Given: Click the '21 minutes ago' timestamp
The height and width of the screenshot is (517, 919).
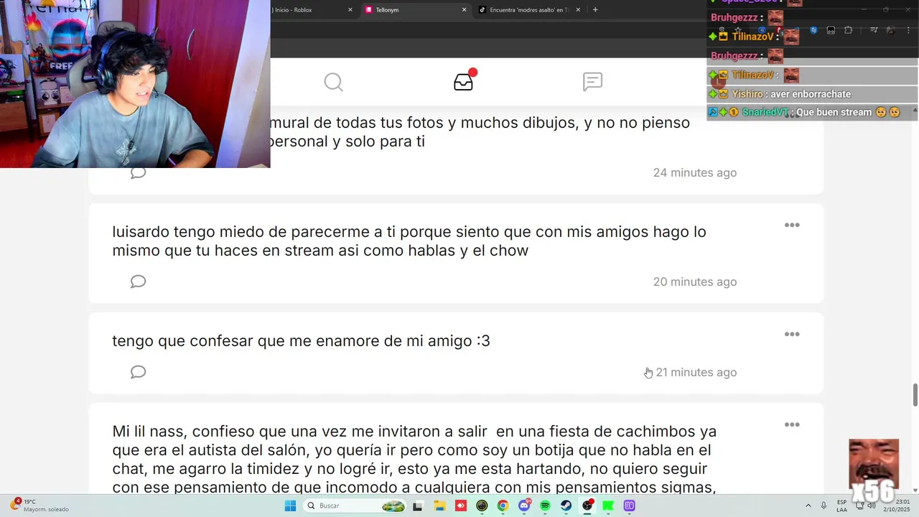Looking at the screenshot, I should 696,372.
